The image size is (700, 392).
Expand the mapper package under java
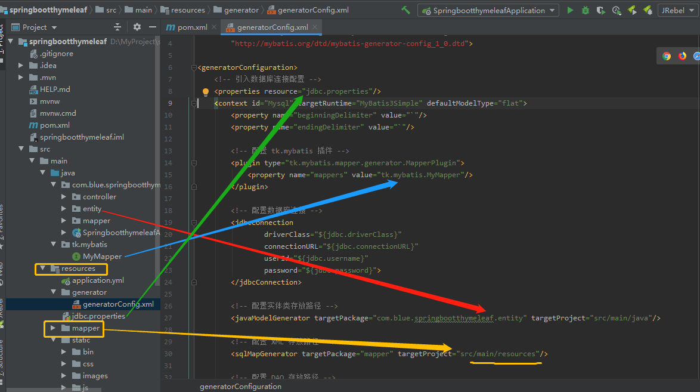[x=64, y=220]
